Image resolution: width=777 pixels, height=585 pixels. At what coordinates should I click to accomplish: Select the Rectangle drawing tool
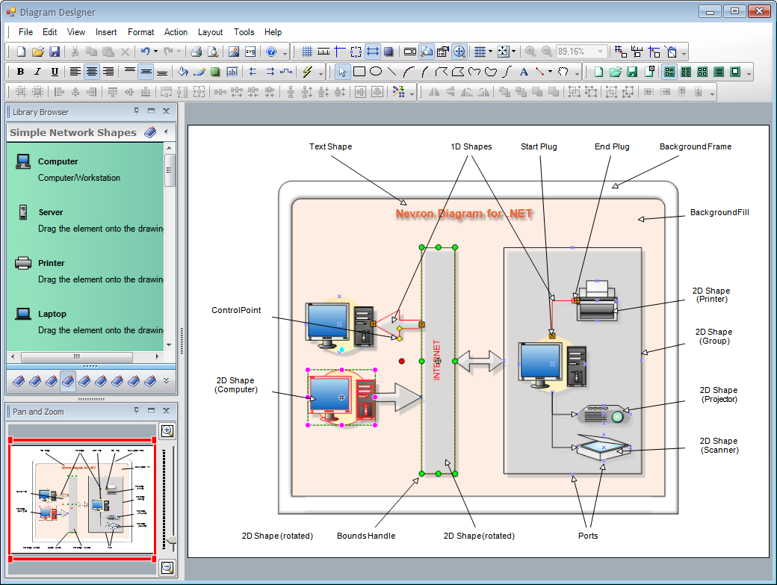(x=359, y=72)
